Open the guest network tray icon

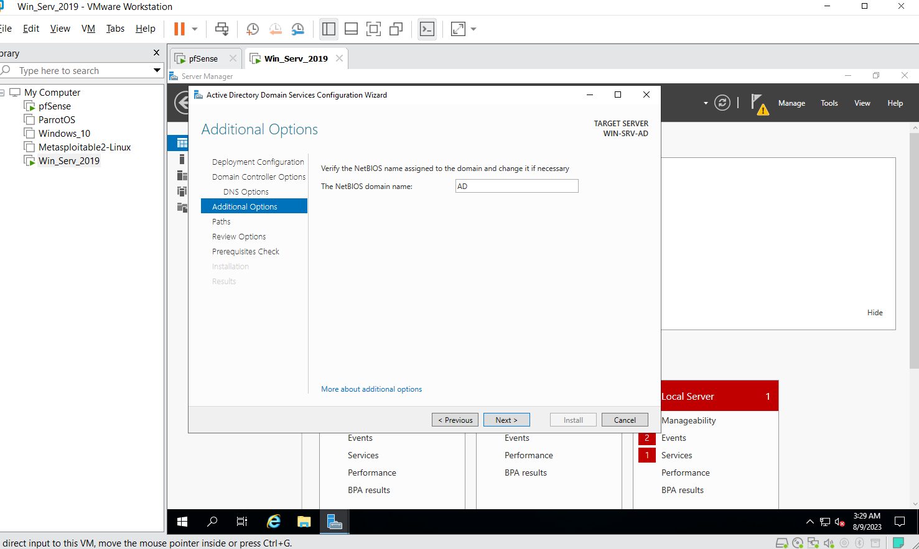tap(825, 522)
